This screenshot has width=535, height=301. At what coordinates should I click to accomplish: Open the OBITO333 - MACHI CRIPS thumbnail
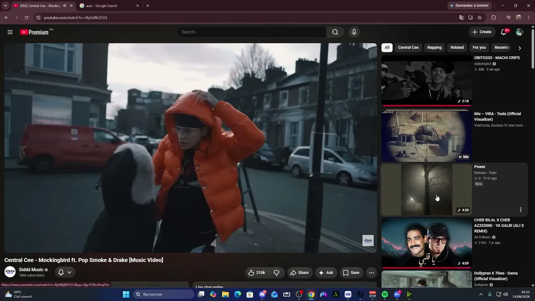point(426,80)
